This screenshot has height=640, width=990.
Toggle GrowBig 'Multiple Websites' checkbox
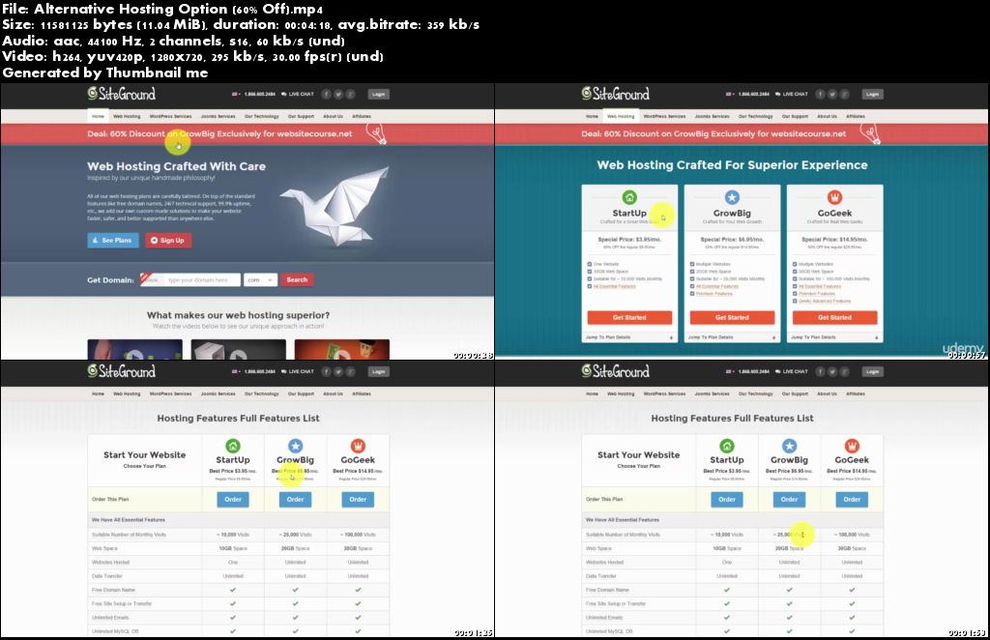692,264
